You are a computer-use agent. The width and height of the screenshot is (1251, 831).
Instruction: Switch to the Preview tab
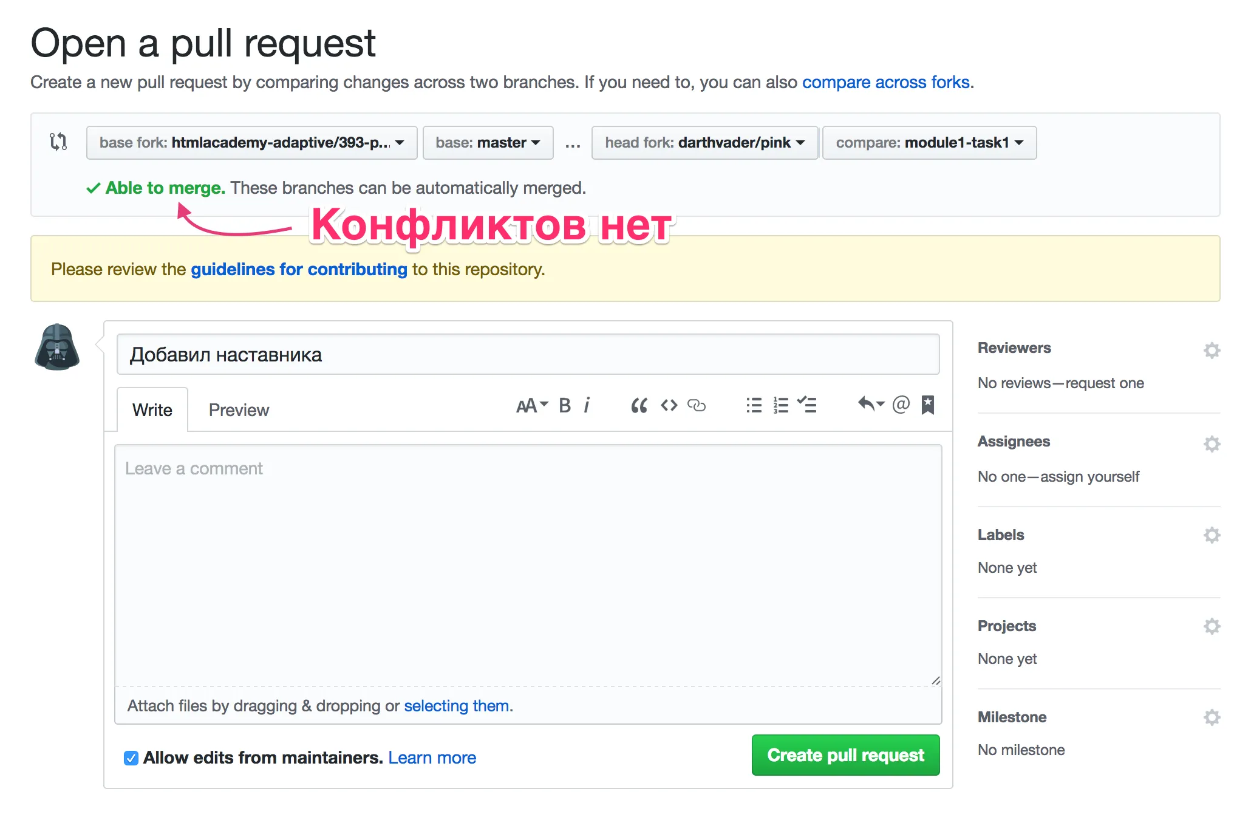click(x=239, y=409)
